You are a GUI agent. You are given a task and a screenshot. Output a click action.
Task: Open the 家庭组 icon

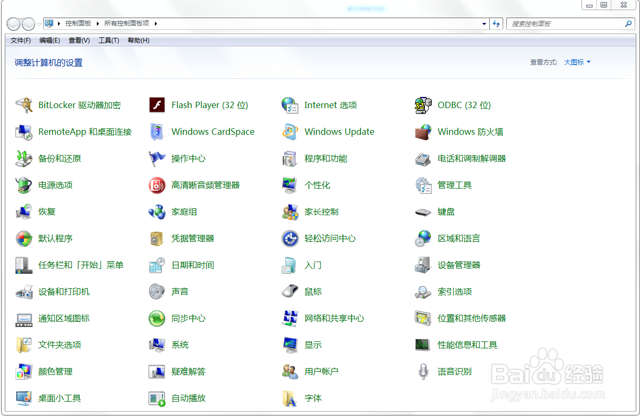157,211
